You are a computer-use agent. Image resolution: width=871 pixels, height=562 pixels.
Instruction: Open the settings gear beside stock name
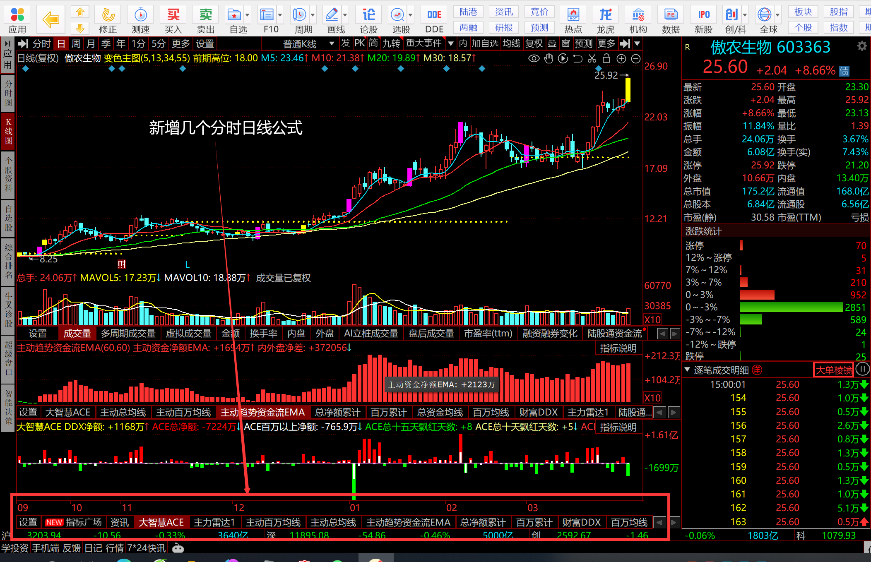pos(862,46)
